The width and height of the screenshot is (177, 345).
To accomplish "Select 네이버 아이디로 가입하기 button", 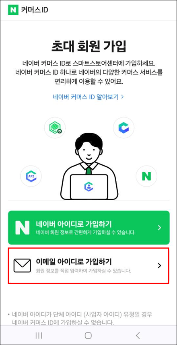I will tap(89, 228).
